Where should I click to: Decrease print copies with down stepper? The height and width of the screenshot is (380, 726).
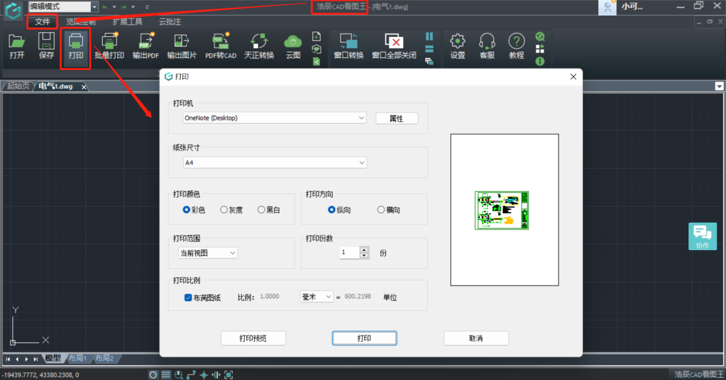click(x=364, y=256)
